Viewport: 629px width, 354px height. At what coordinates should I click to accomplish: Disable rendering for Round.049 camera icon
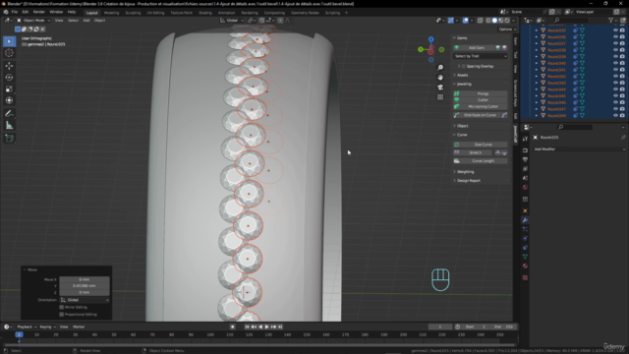pyautogui.click(x=622, y=115)
